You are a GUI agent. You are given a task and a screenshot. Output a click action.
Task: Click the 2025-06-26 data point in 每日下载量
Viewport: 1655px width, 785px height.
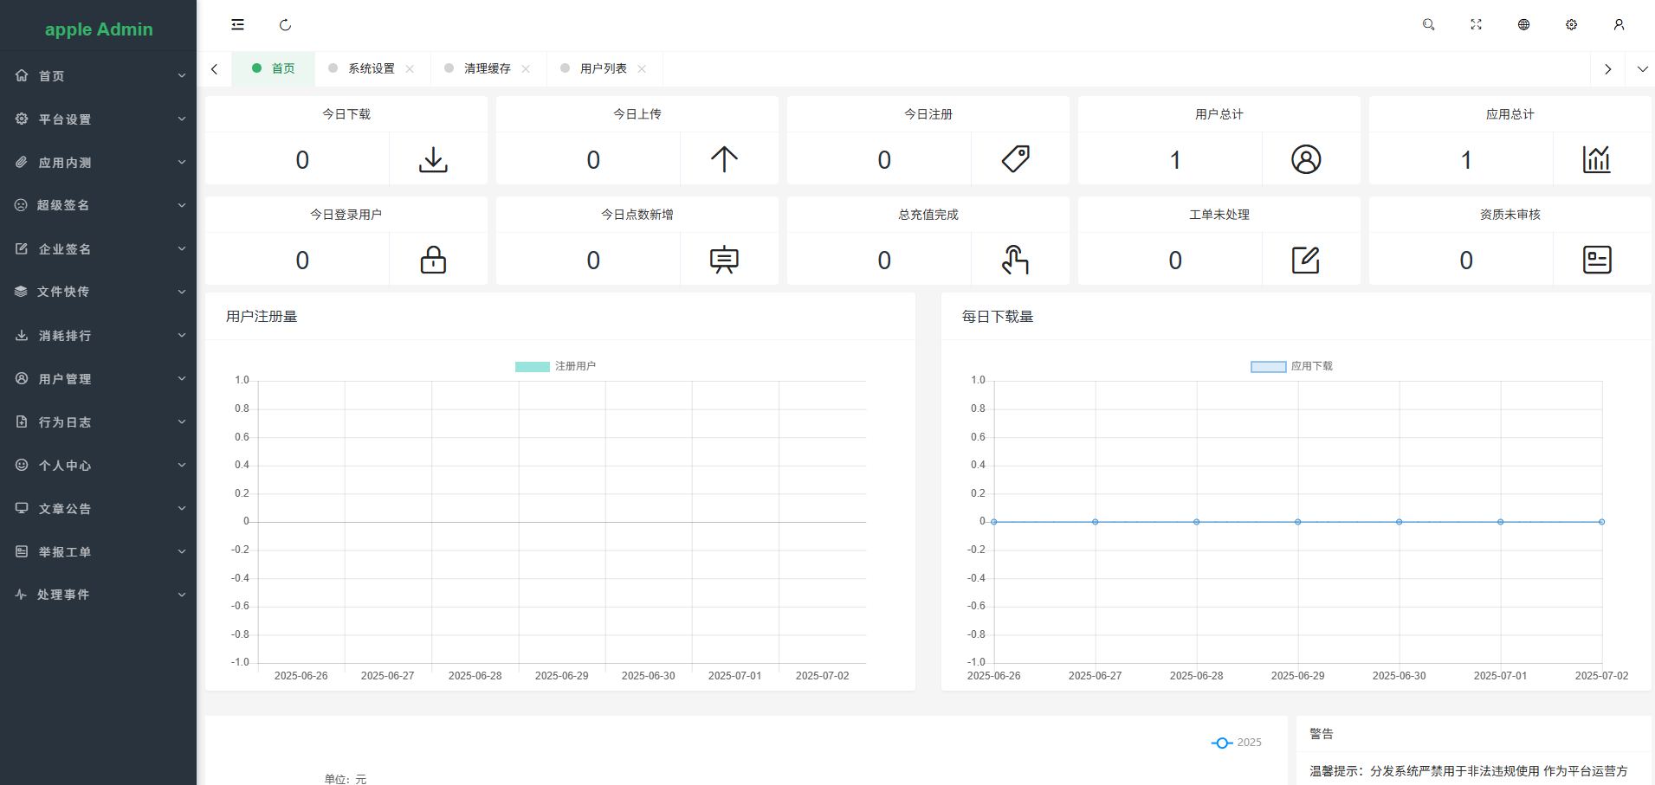pos(994,522)
